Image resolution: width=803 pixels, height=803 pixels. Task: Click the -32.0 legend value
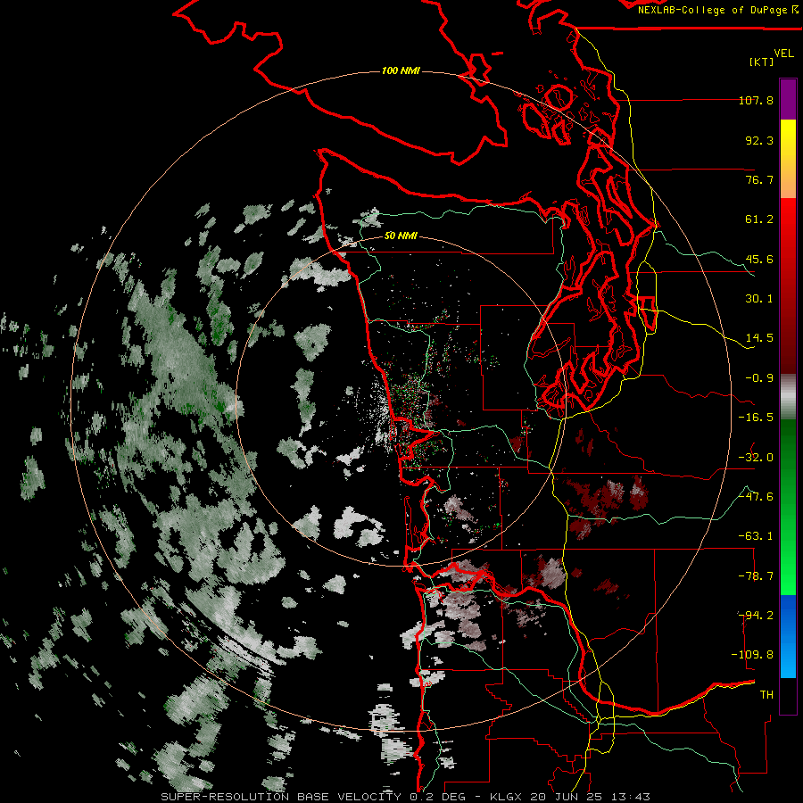tap(756, 458)
